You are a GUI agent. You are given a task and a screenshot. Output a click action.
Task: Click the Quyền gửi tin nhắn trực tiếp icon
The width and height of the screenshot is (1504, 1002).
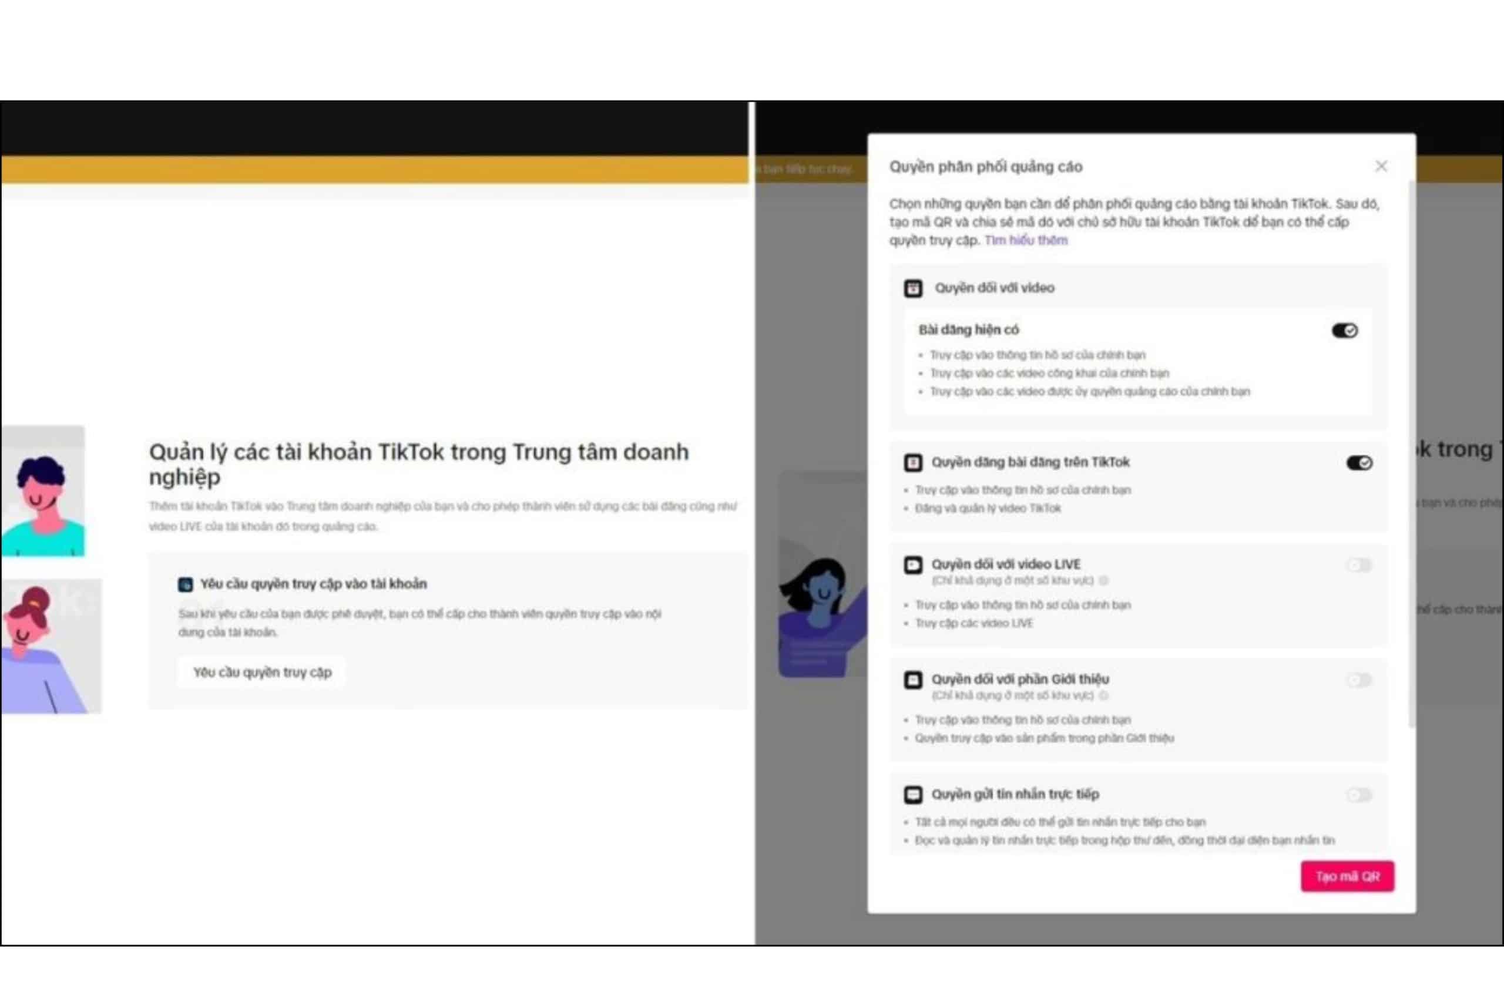pyautogui.click(x=913, y=795)
